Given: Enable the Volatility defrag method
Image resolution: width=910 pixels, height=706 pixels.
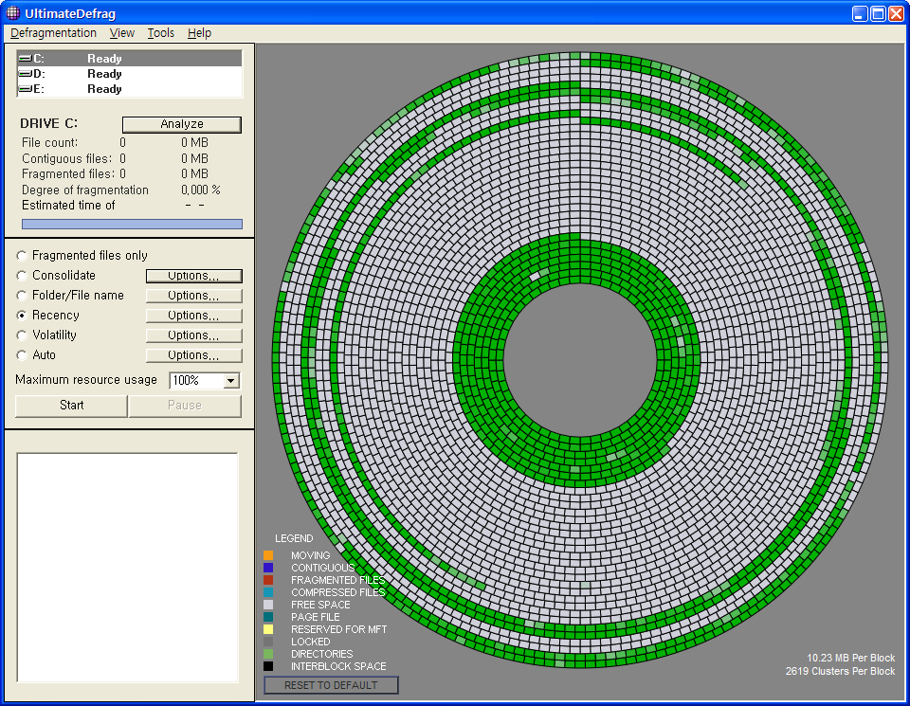Looking at the screenshot, I should tap(22, 335).
